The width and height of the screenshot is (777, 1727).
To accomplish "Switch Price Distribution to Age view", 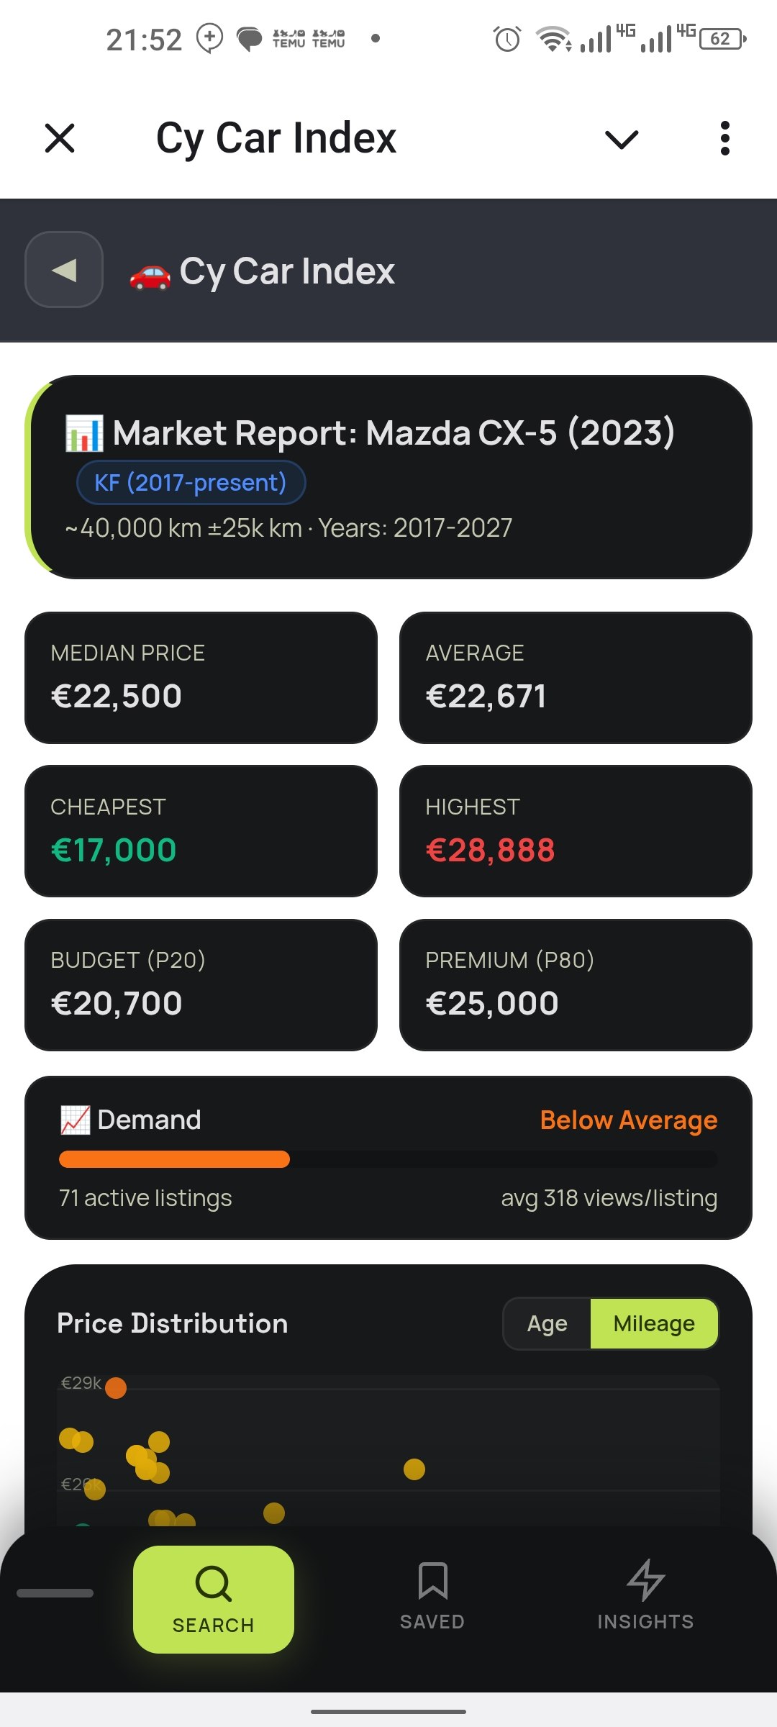I will click(547, 1323).
